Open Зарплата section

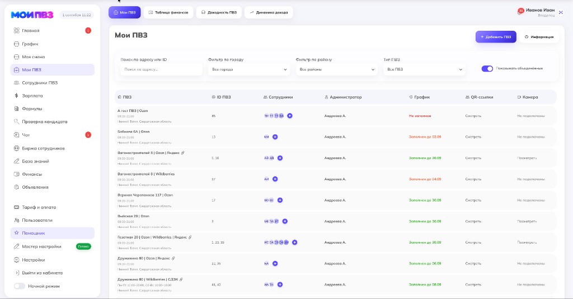[52, 96]
